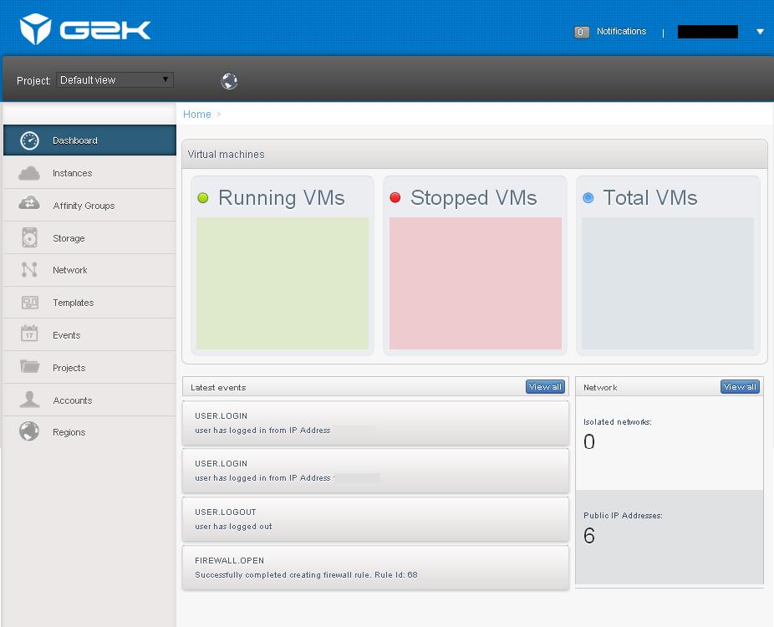The width and height of the screenshot is (774, 627).
Task: Click the Network nodes icon
Action: point(29,270)
